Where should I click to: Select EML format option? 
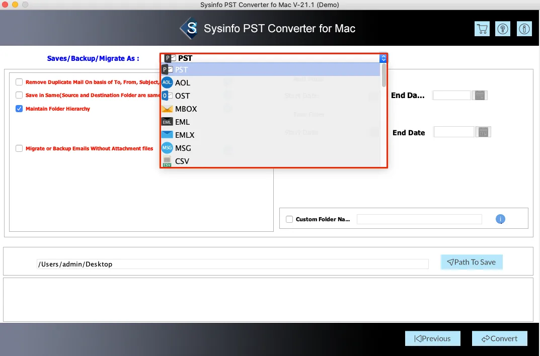[x=271, y=122]
